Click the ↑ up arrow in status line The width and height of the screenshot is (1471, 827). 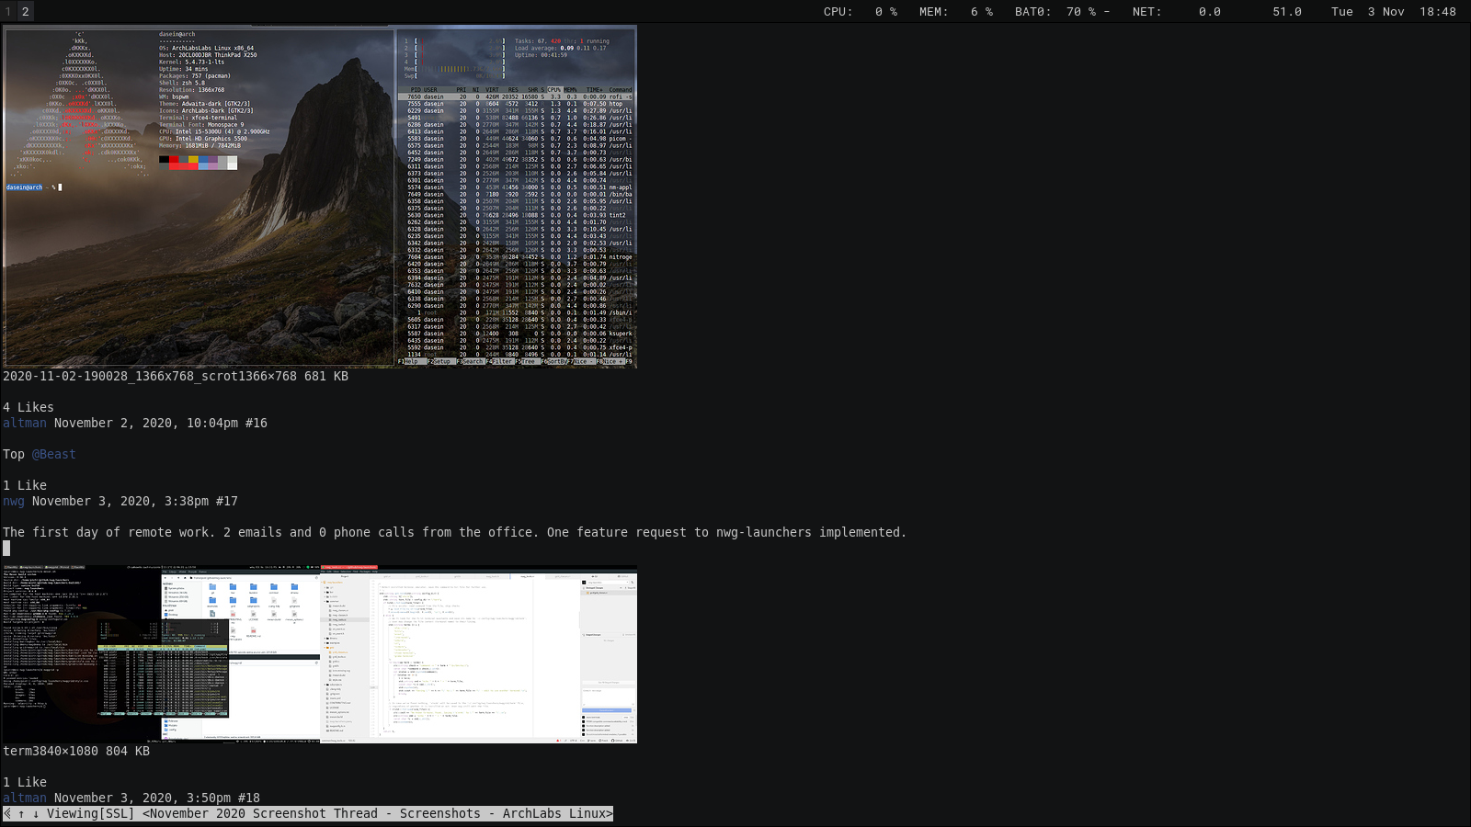coord(21,813)
